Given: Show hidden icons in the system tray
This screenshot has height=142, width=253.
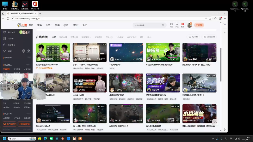Looking at the screenshot, I should pyautogui.click(x=213, y=139).
